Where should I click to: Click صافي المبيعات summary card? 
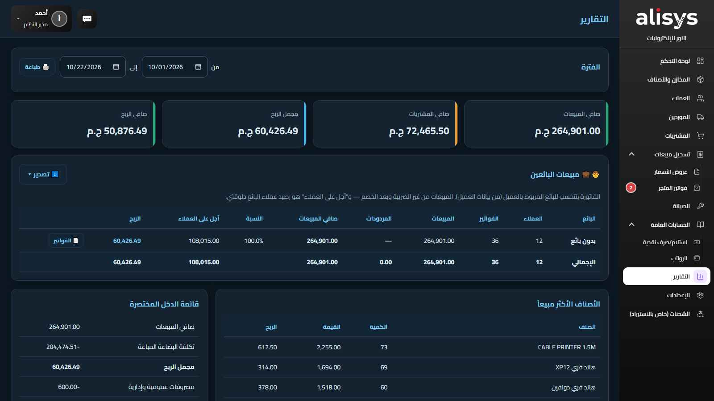[x=536, y=124]
